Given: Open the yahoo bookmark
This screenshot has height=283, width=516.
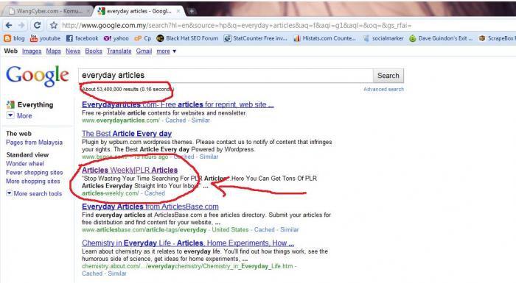Looking at the screenshot, I should click(116, 38).
